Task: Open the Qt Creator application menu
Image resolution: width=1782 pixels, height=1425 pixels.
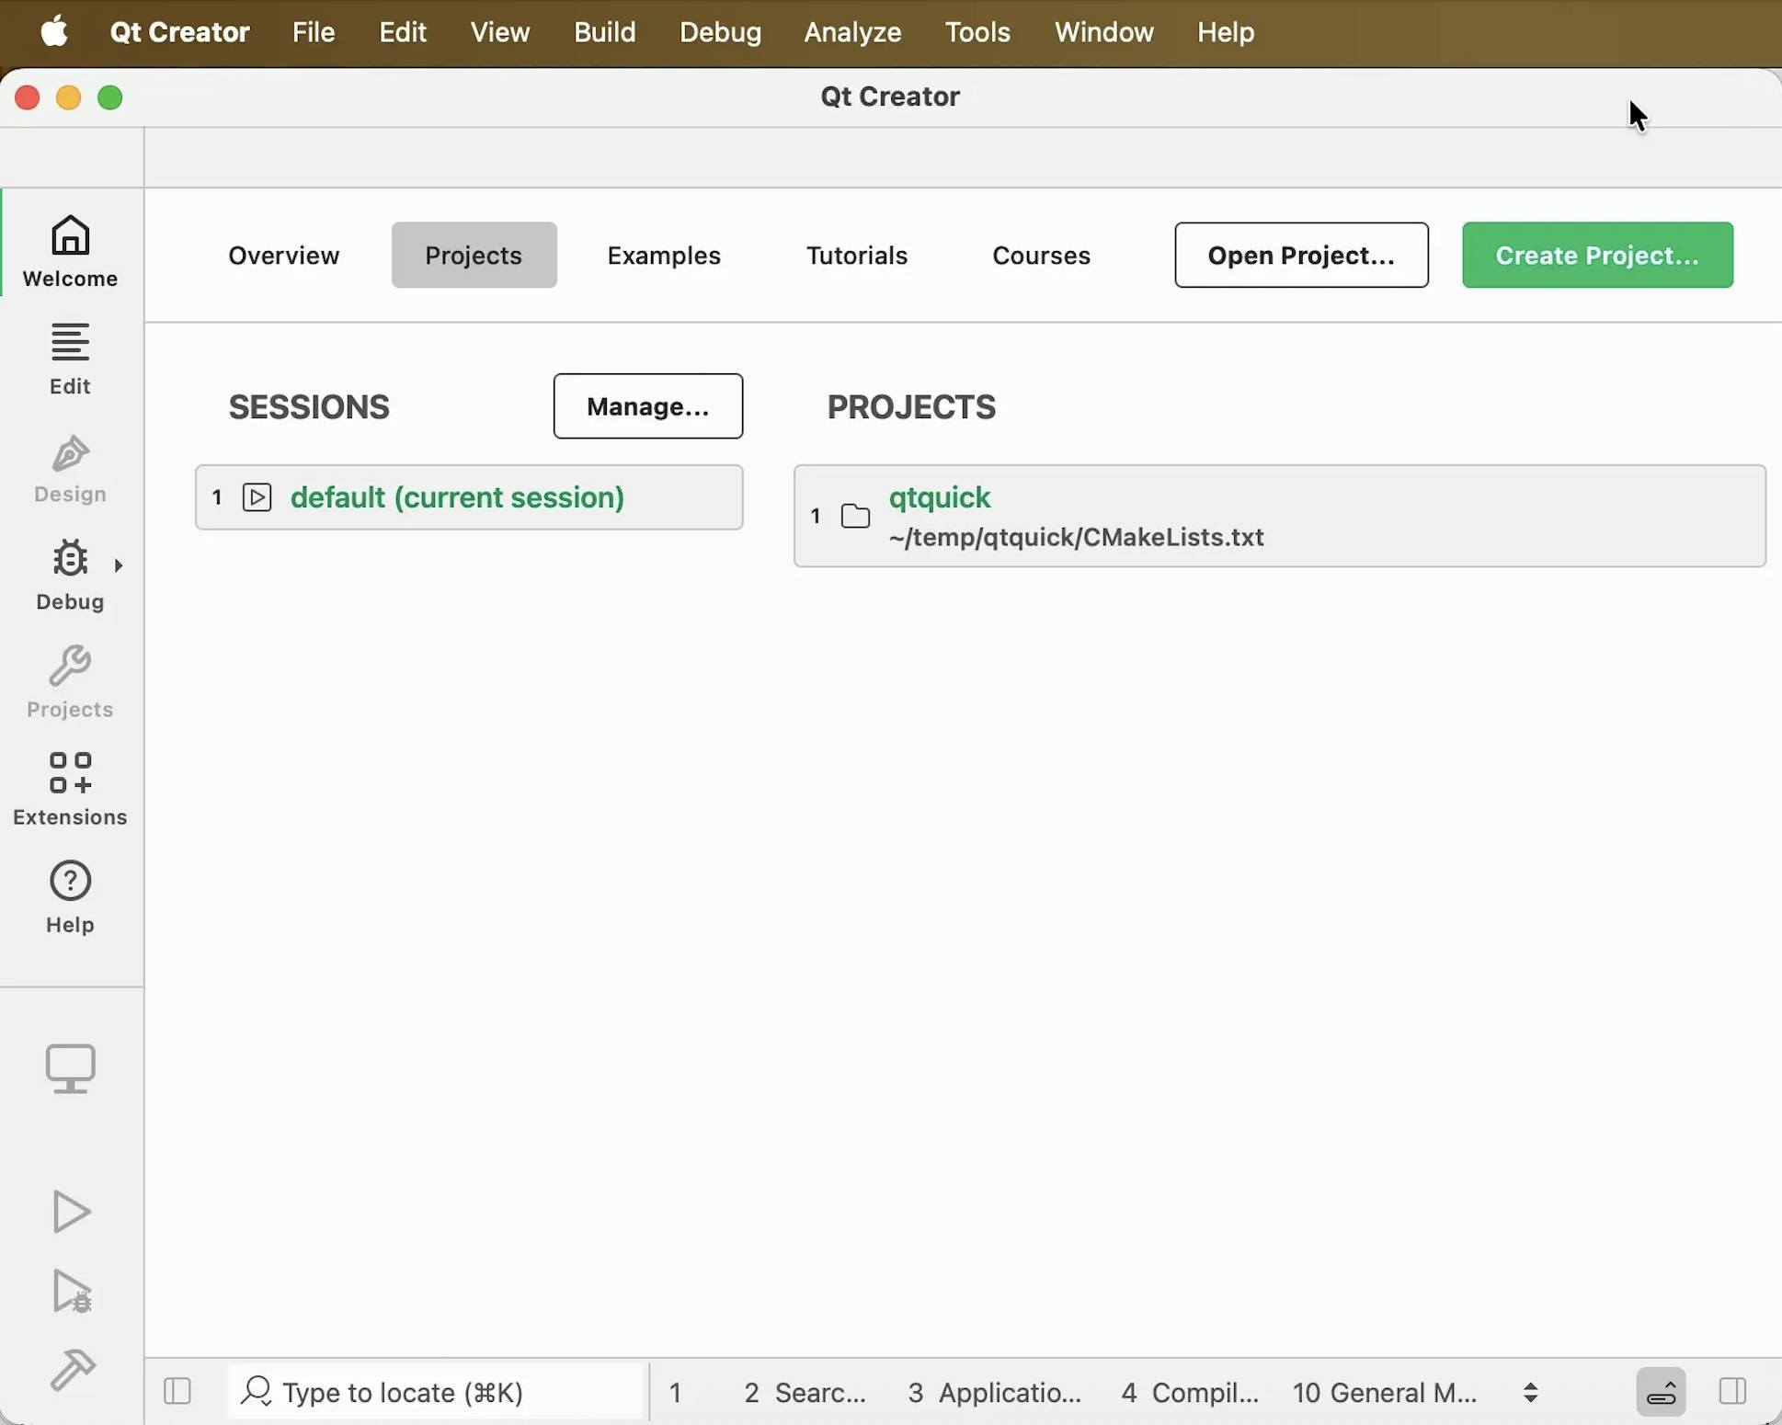Action: pos(180,33)
